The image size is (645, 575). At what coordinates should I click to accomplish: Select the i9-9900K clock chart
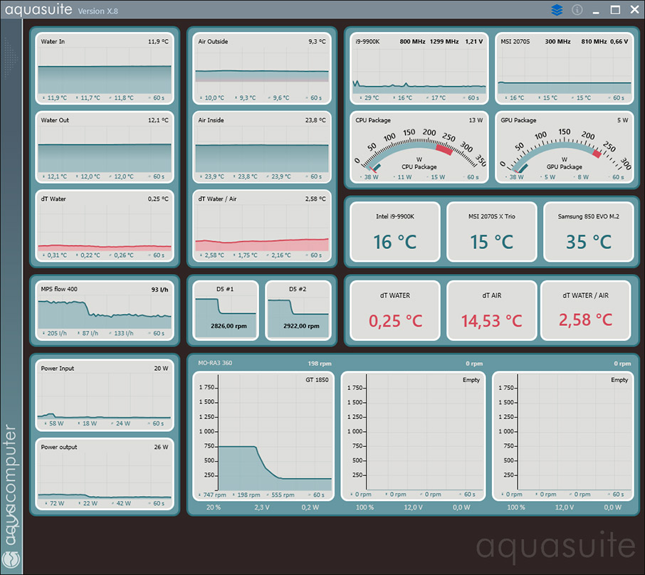coord(419,69)
